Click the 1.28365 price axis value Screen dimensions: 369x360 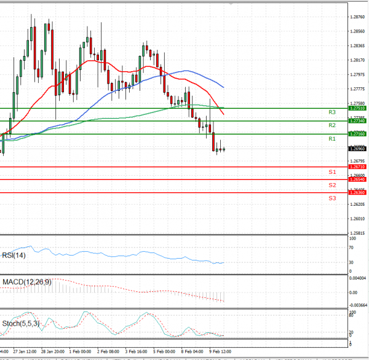coord(357,46)
